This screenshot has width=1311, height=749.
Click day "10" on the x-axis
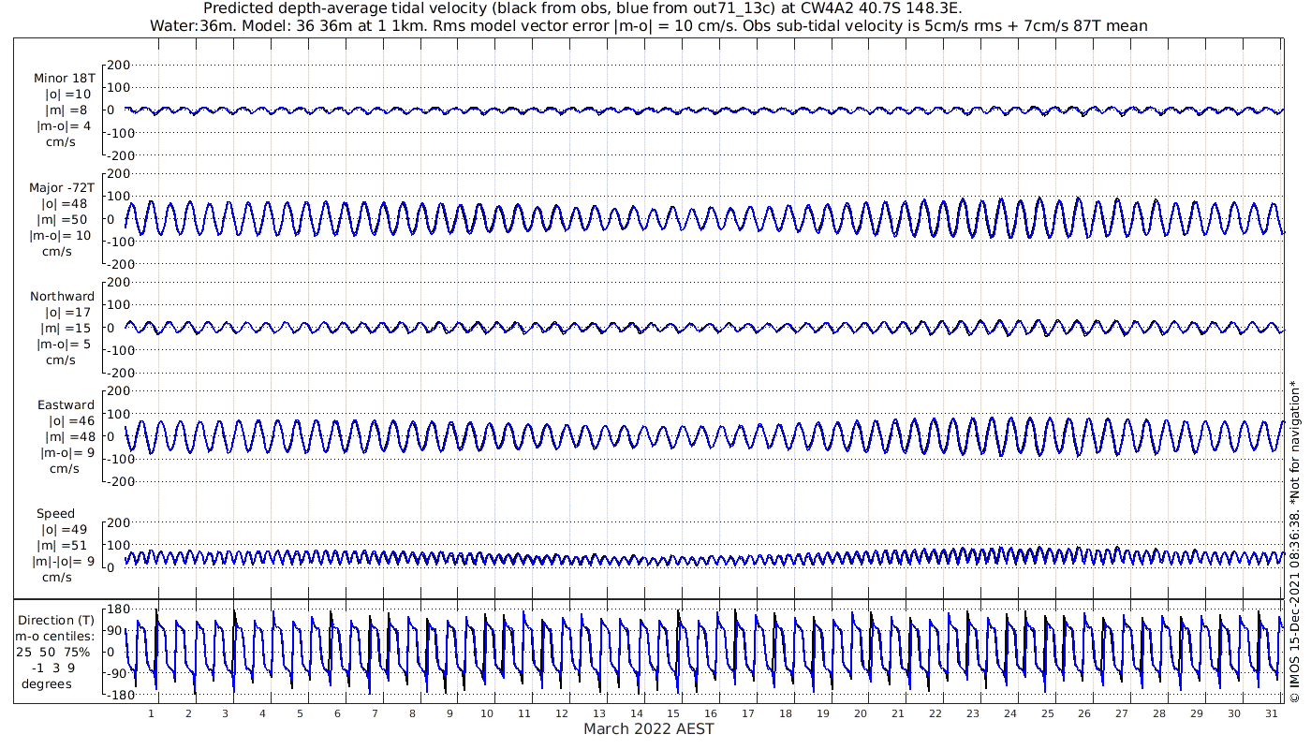pos(487,713)
